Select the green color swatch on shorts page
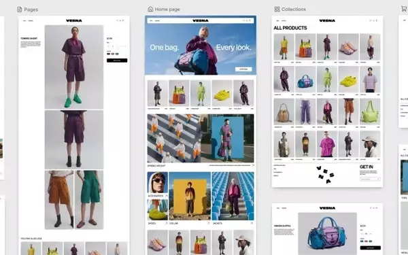Viewport: 408px width, 255px height. click(117, 54)
